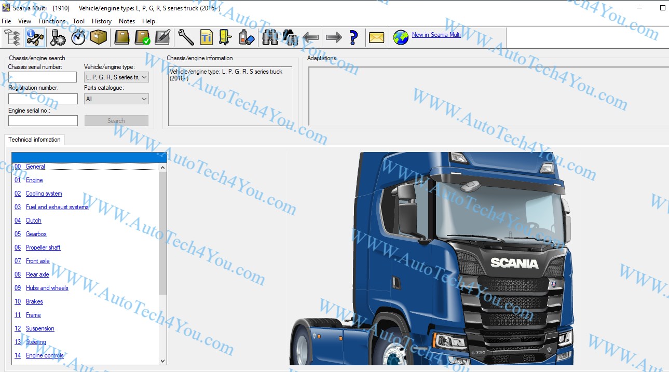This screenshot has height=372, width=669.
Task: Open the Fuel and exhaust systems link
Action: point(57,207)
